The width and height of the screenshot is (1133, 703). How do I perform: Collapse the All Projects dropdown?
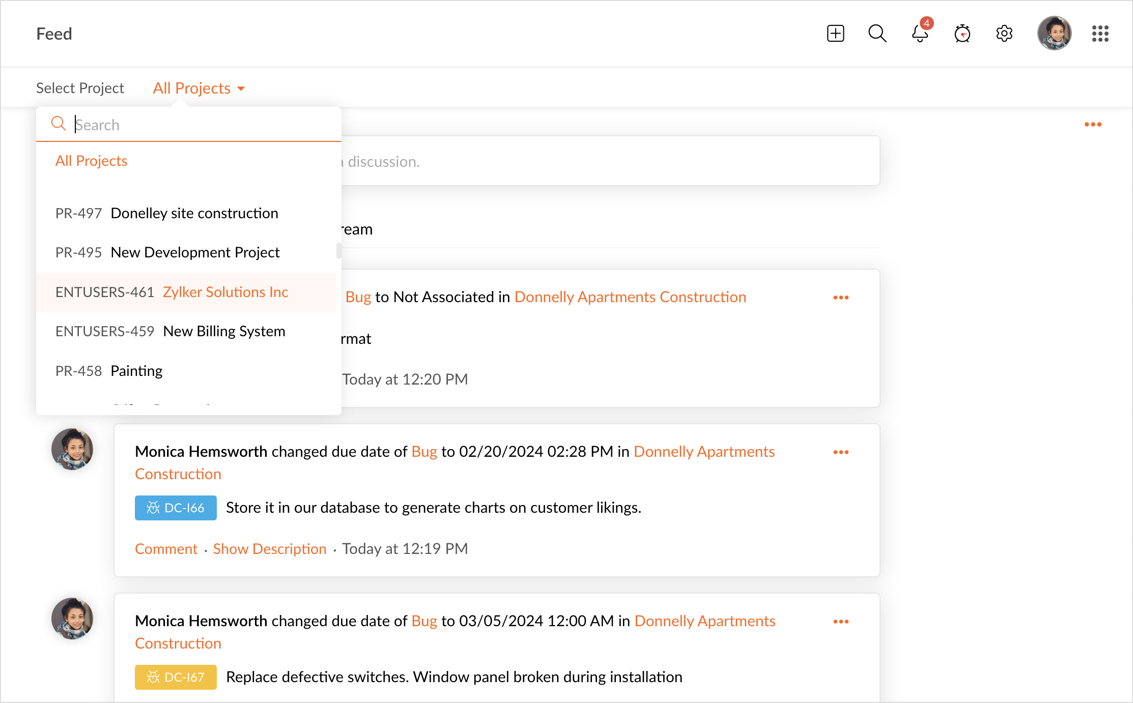(x=199, y=89)
